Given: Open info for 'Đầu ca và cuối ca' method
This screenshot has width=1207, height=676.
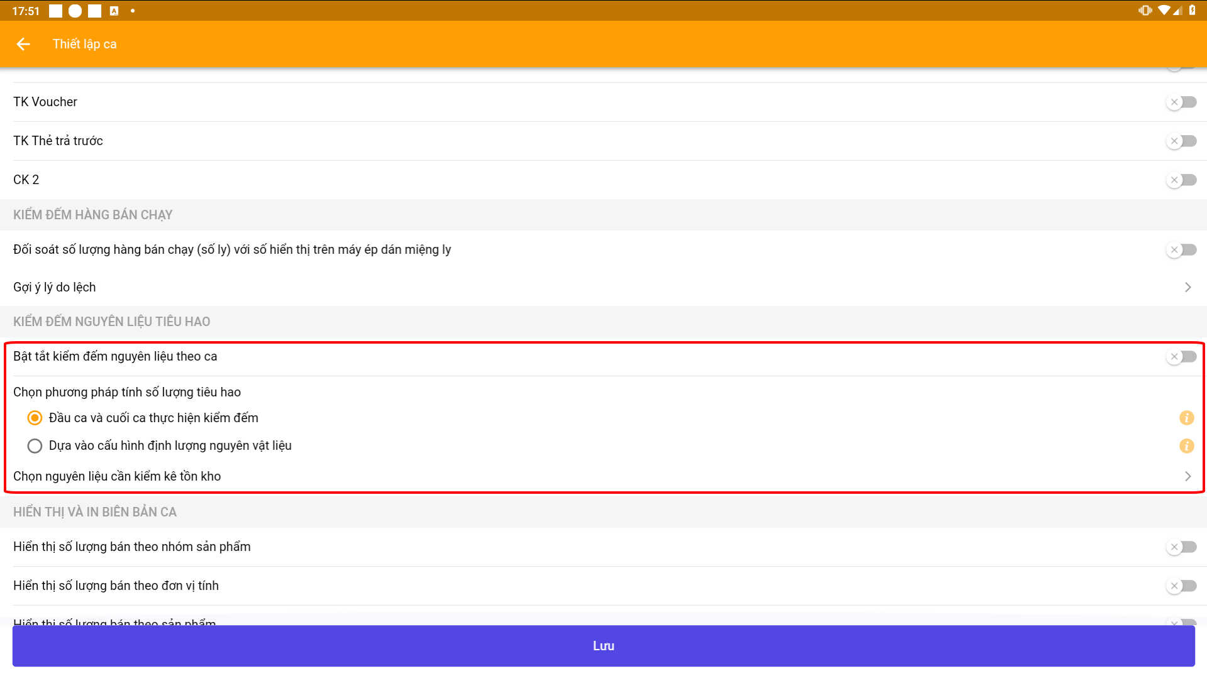Looking at the screenshot, I should [1186, 418].
